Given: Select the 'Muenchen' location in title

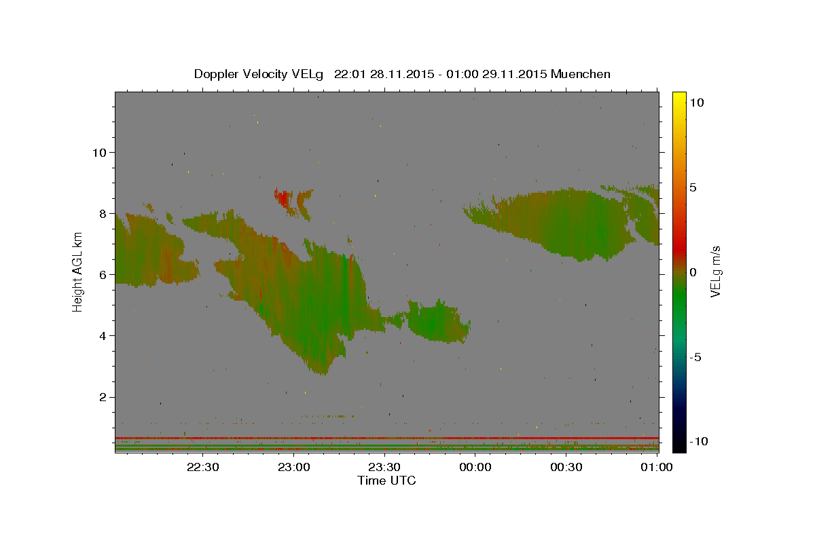Looking at the screenshot, I should 581,74.
